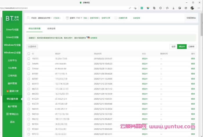Check the box for the 2019/02/22 server row
203x137 pixels.
pyautogui.click(x=29, y=58)
